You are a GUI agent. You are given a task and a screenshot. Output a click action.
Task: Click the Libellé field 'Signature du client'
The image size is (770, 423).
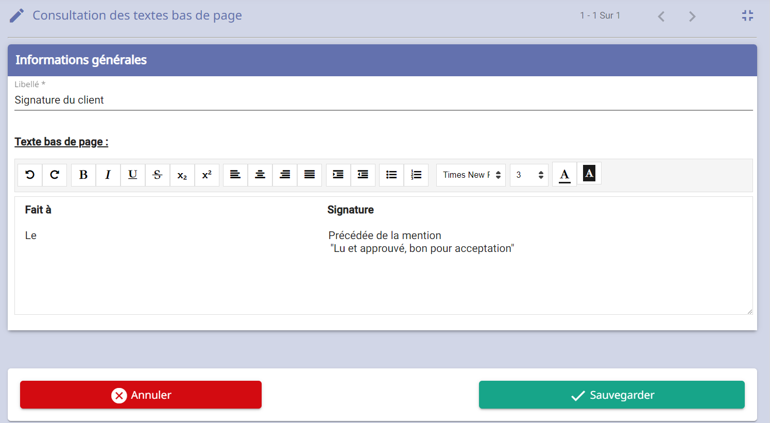coord(384,100)
